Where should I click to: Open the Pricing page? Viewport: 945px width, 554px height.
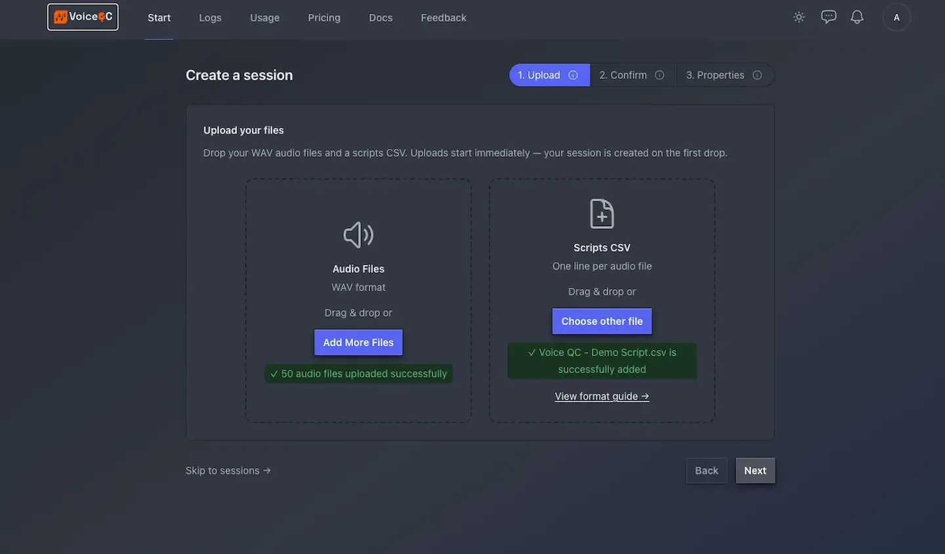(x=324, y=18)
